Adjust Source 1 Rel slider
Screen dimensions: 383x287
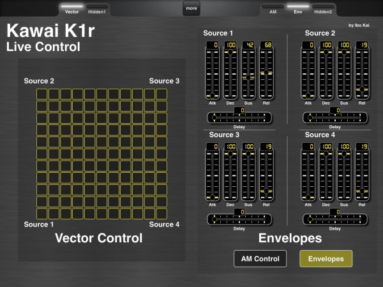266,74
